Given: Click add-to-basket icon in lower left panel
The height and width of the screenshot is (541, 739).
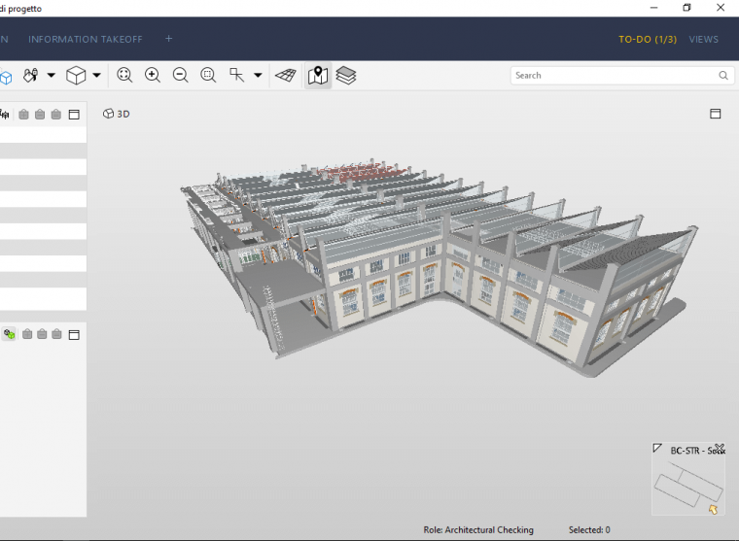Looking at the screenshot, I should 27,334.
